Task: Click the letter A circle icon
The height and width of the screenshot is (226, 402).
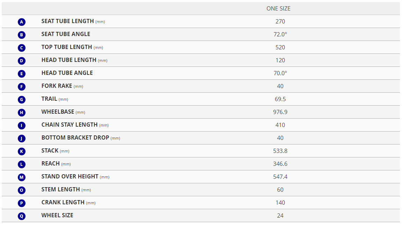Action: [x=22, y=22]
